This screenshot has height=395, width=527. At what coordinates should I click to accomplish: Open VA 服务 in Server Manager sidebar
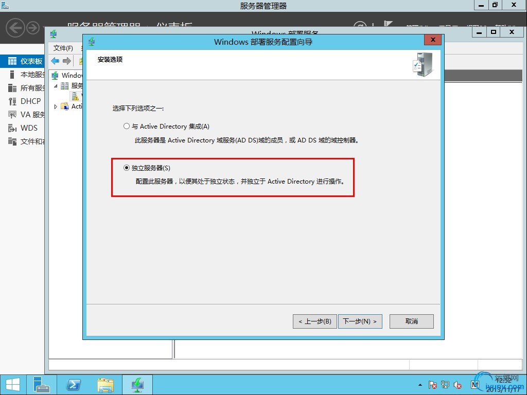[23, 115]
